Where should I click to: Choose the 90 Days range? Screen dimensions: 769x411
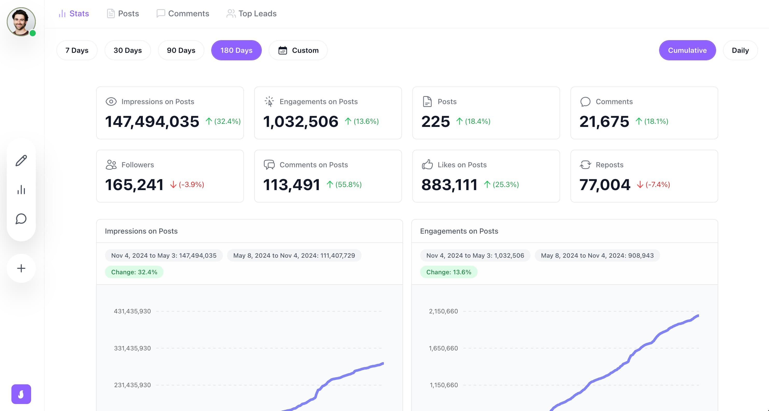pyautogui.click(x=181, y=51)
